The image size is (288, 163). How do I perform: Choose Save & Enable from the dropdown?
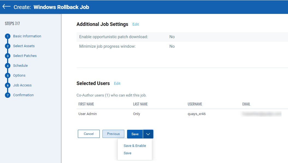pyautogui.click(x=135, y=146)
